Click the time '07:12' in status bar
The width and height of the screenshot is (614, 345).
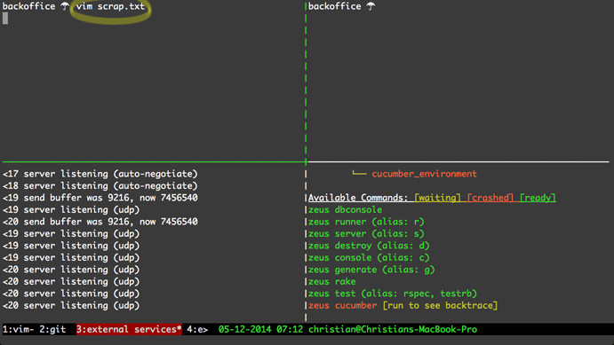[x=290, y=329]
